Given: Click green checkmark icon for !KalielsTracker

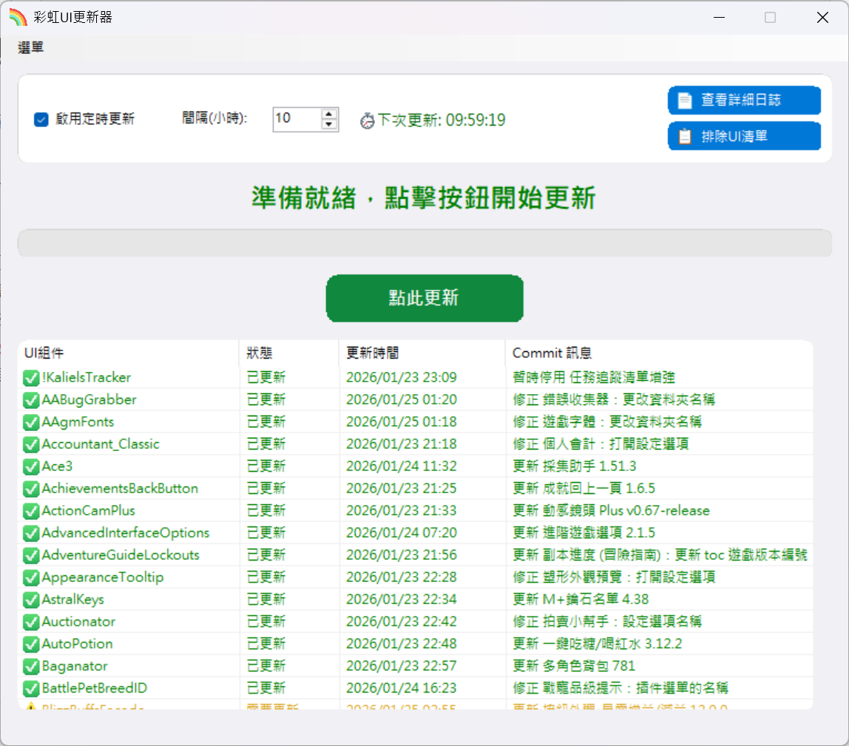Looking at the screenshot, I should 31,378.
